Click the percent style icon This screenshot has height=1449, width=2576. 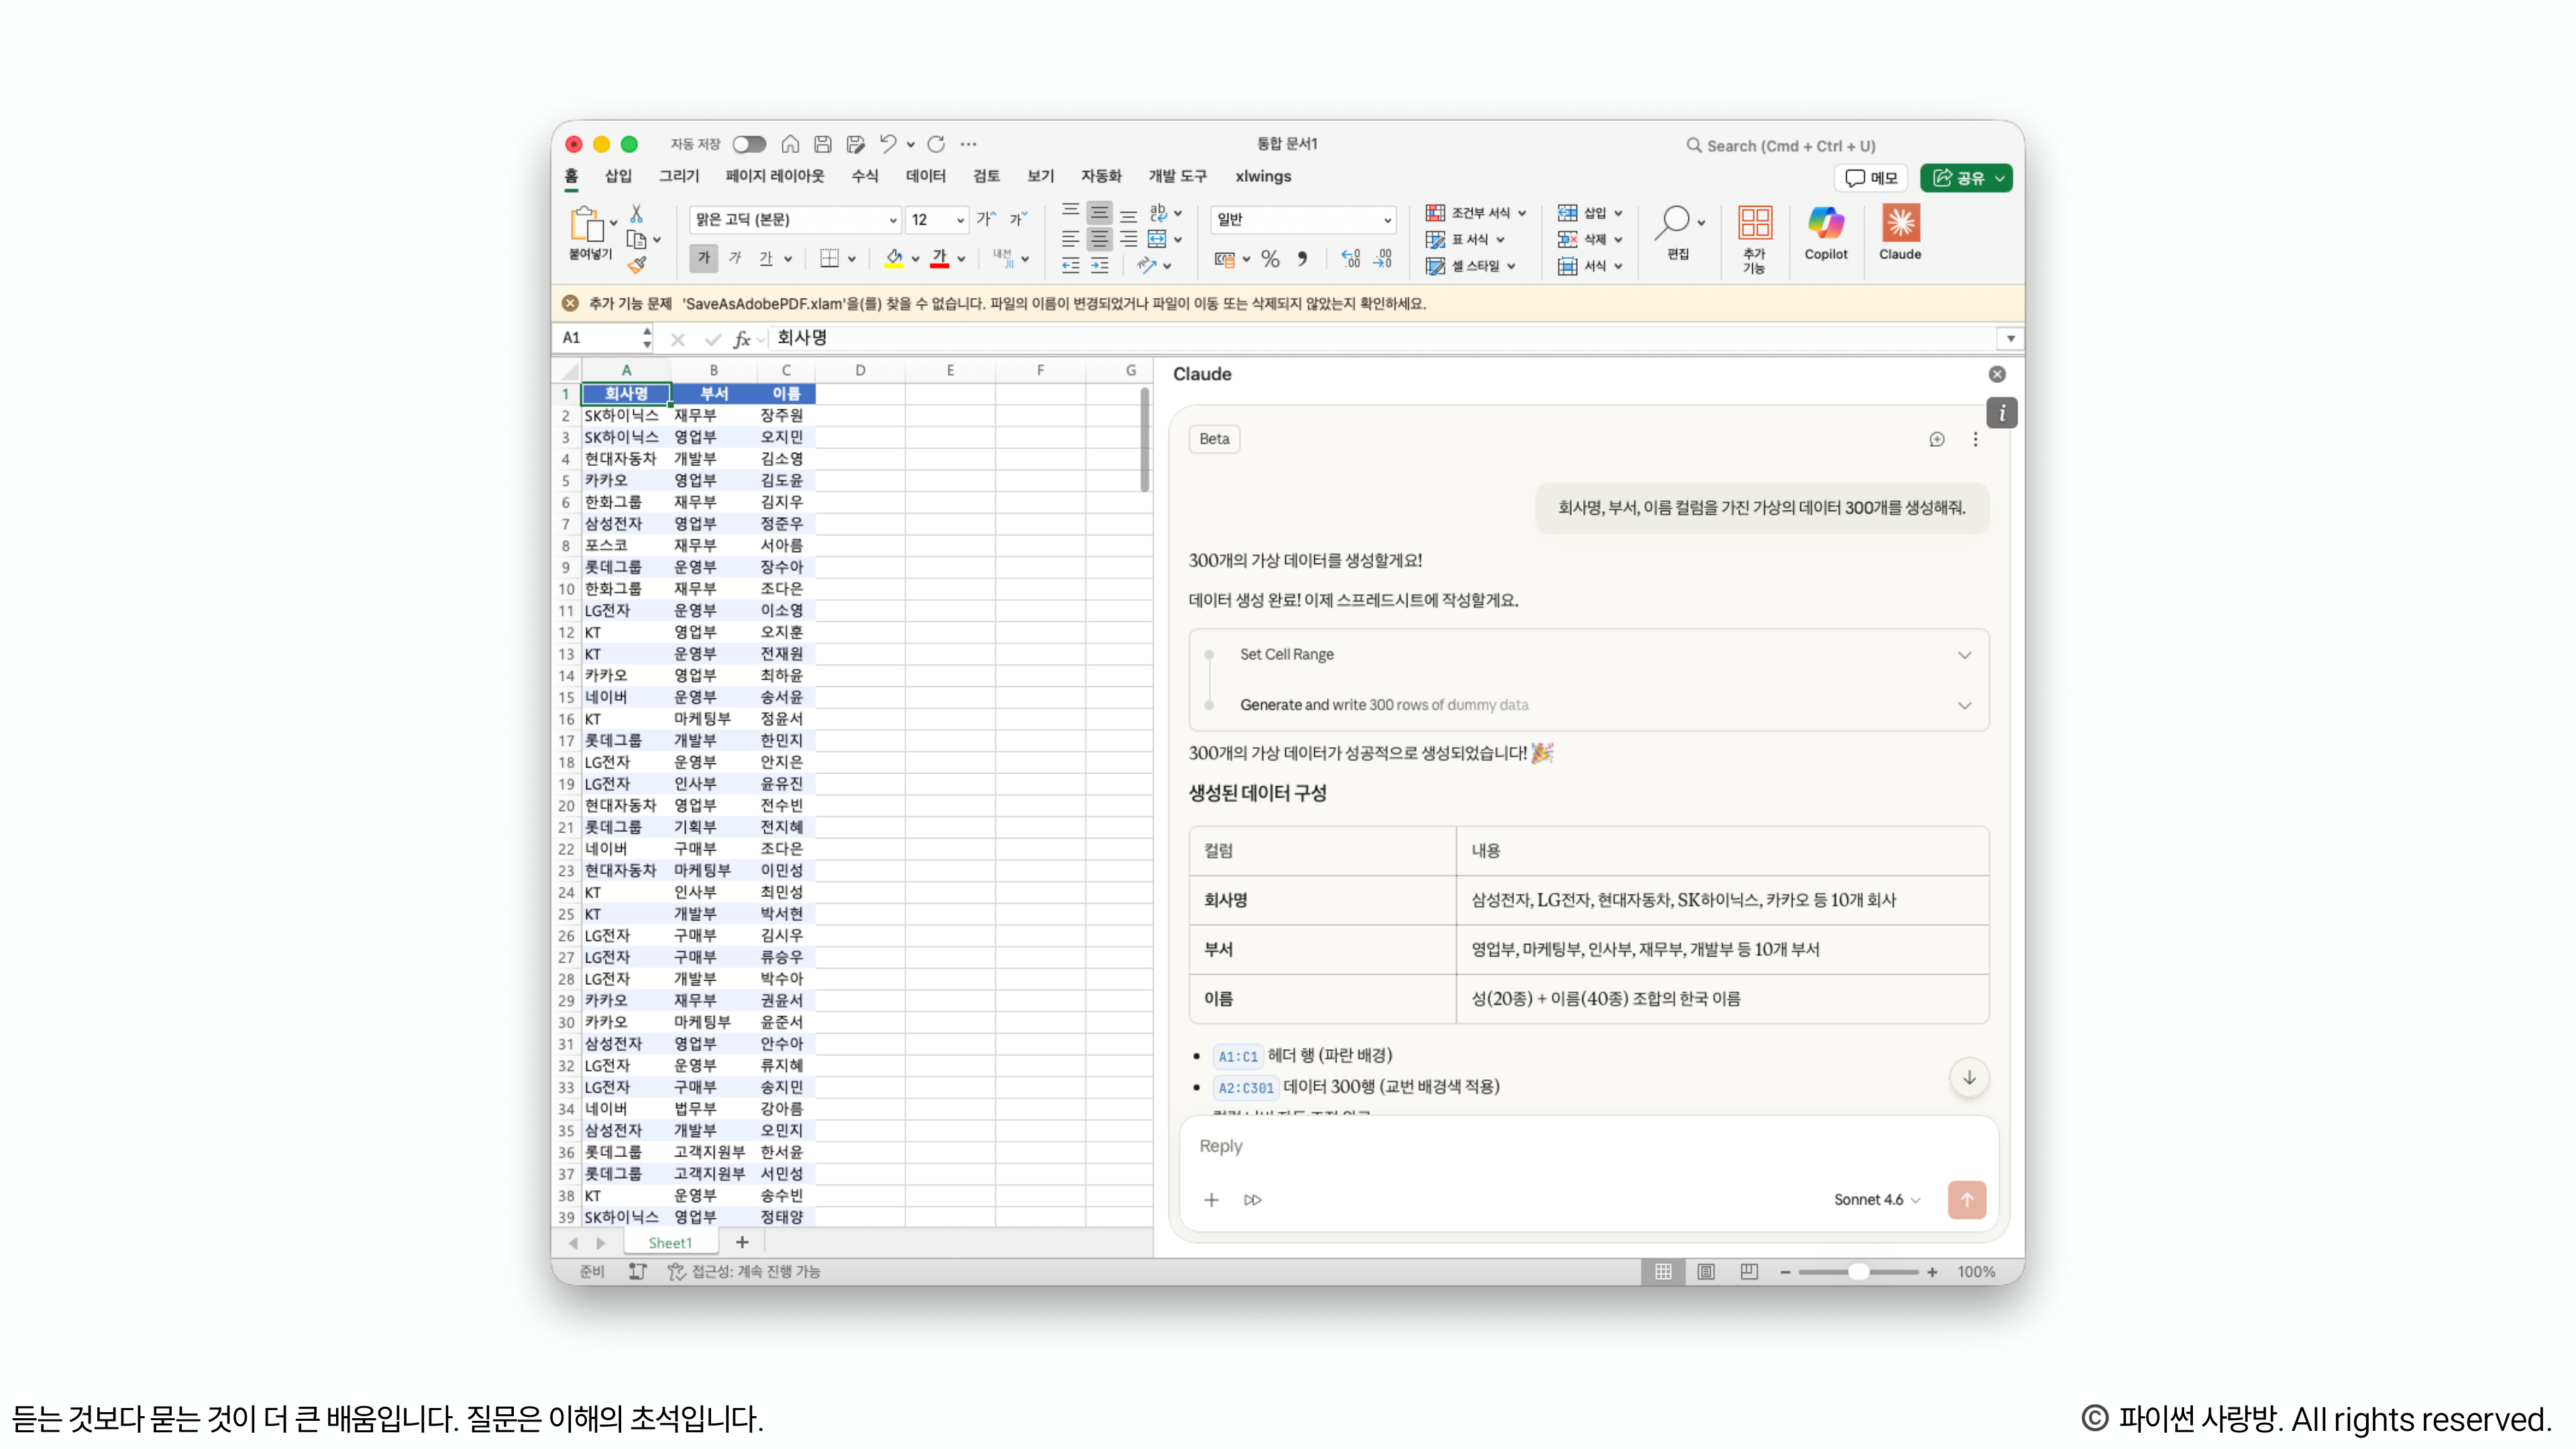click(x=1270, y=259)
